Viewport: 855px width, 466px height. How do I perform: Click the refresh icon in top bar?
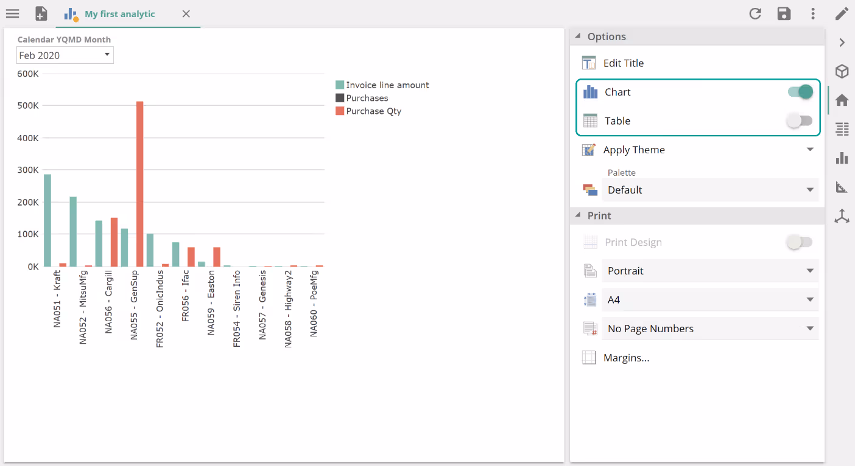click(755, 13)
